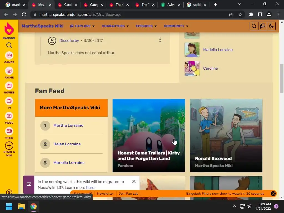Click Join Fan Lab link

tap(128, 194)
